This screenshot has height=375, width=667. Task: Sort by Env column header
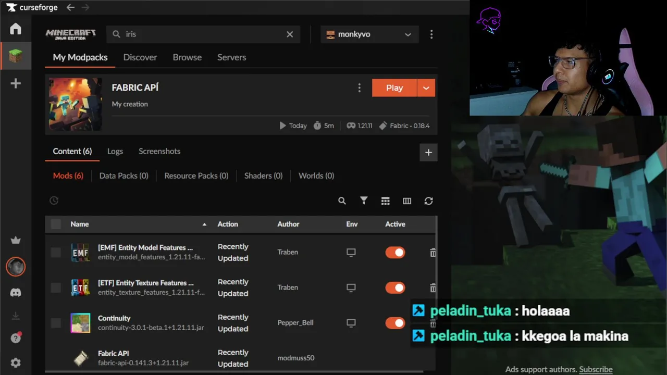pyautogui.click(x=352, y=224)
